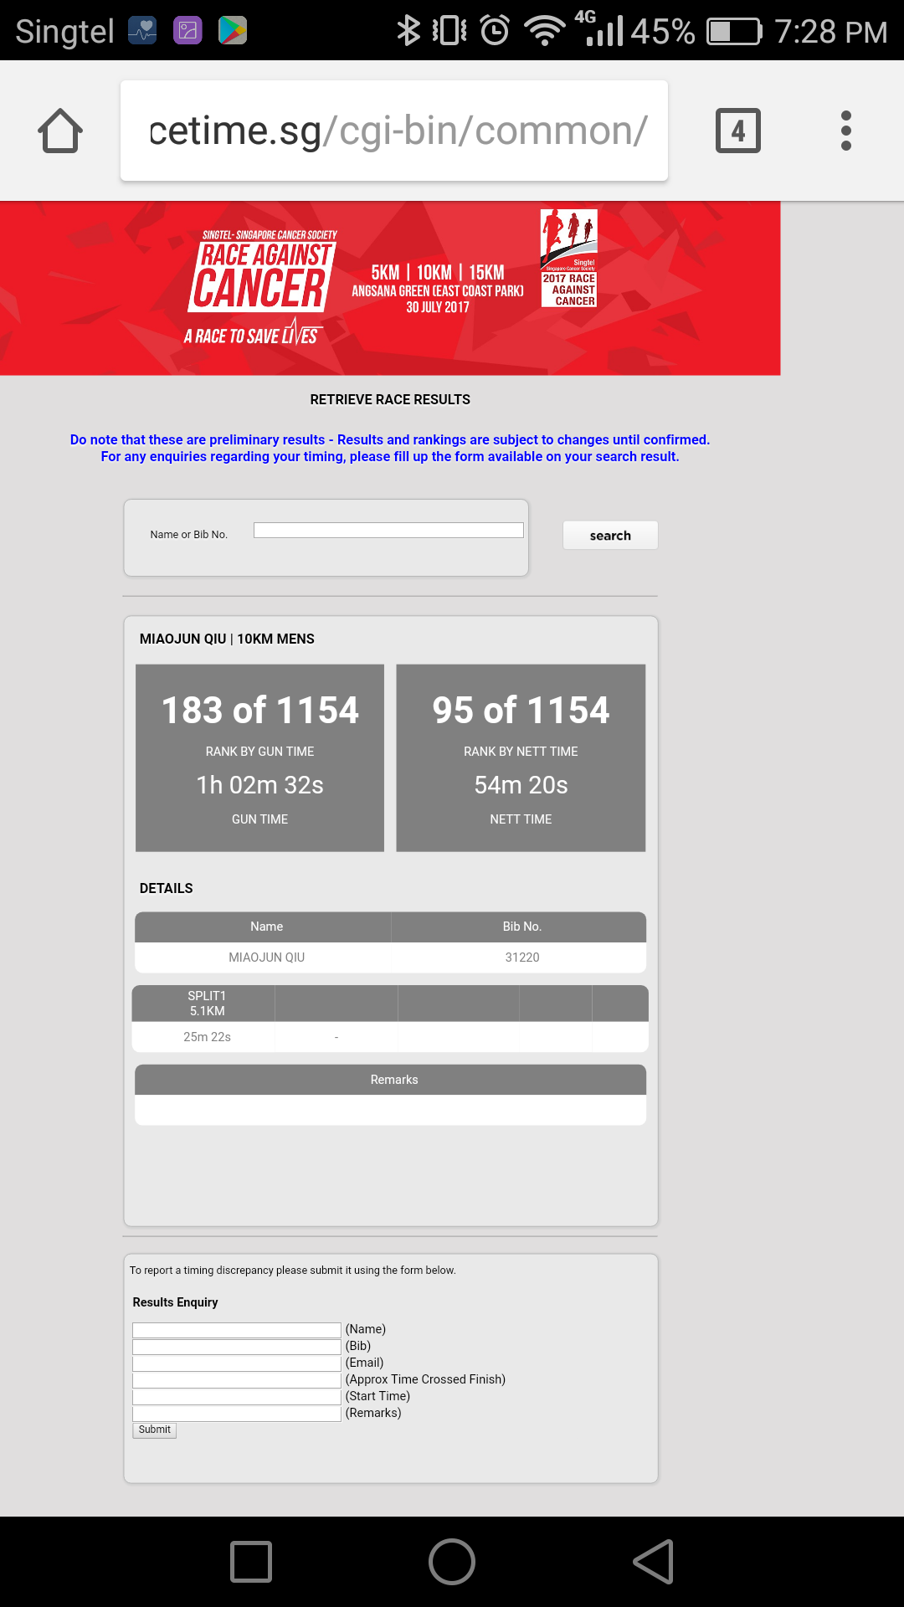Click the Approx Time Crossed Finish field
The height and width of the screenshot is (1607, 904).
[x=237, y=1380]
